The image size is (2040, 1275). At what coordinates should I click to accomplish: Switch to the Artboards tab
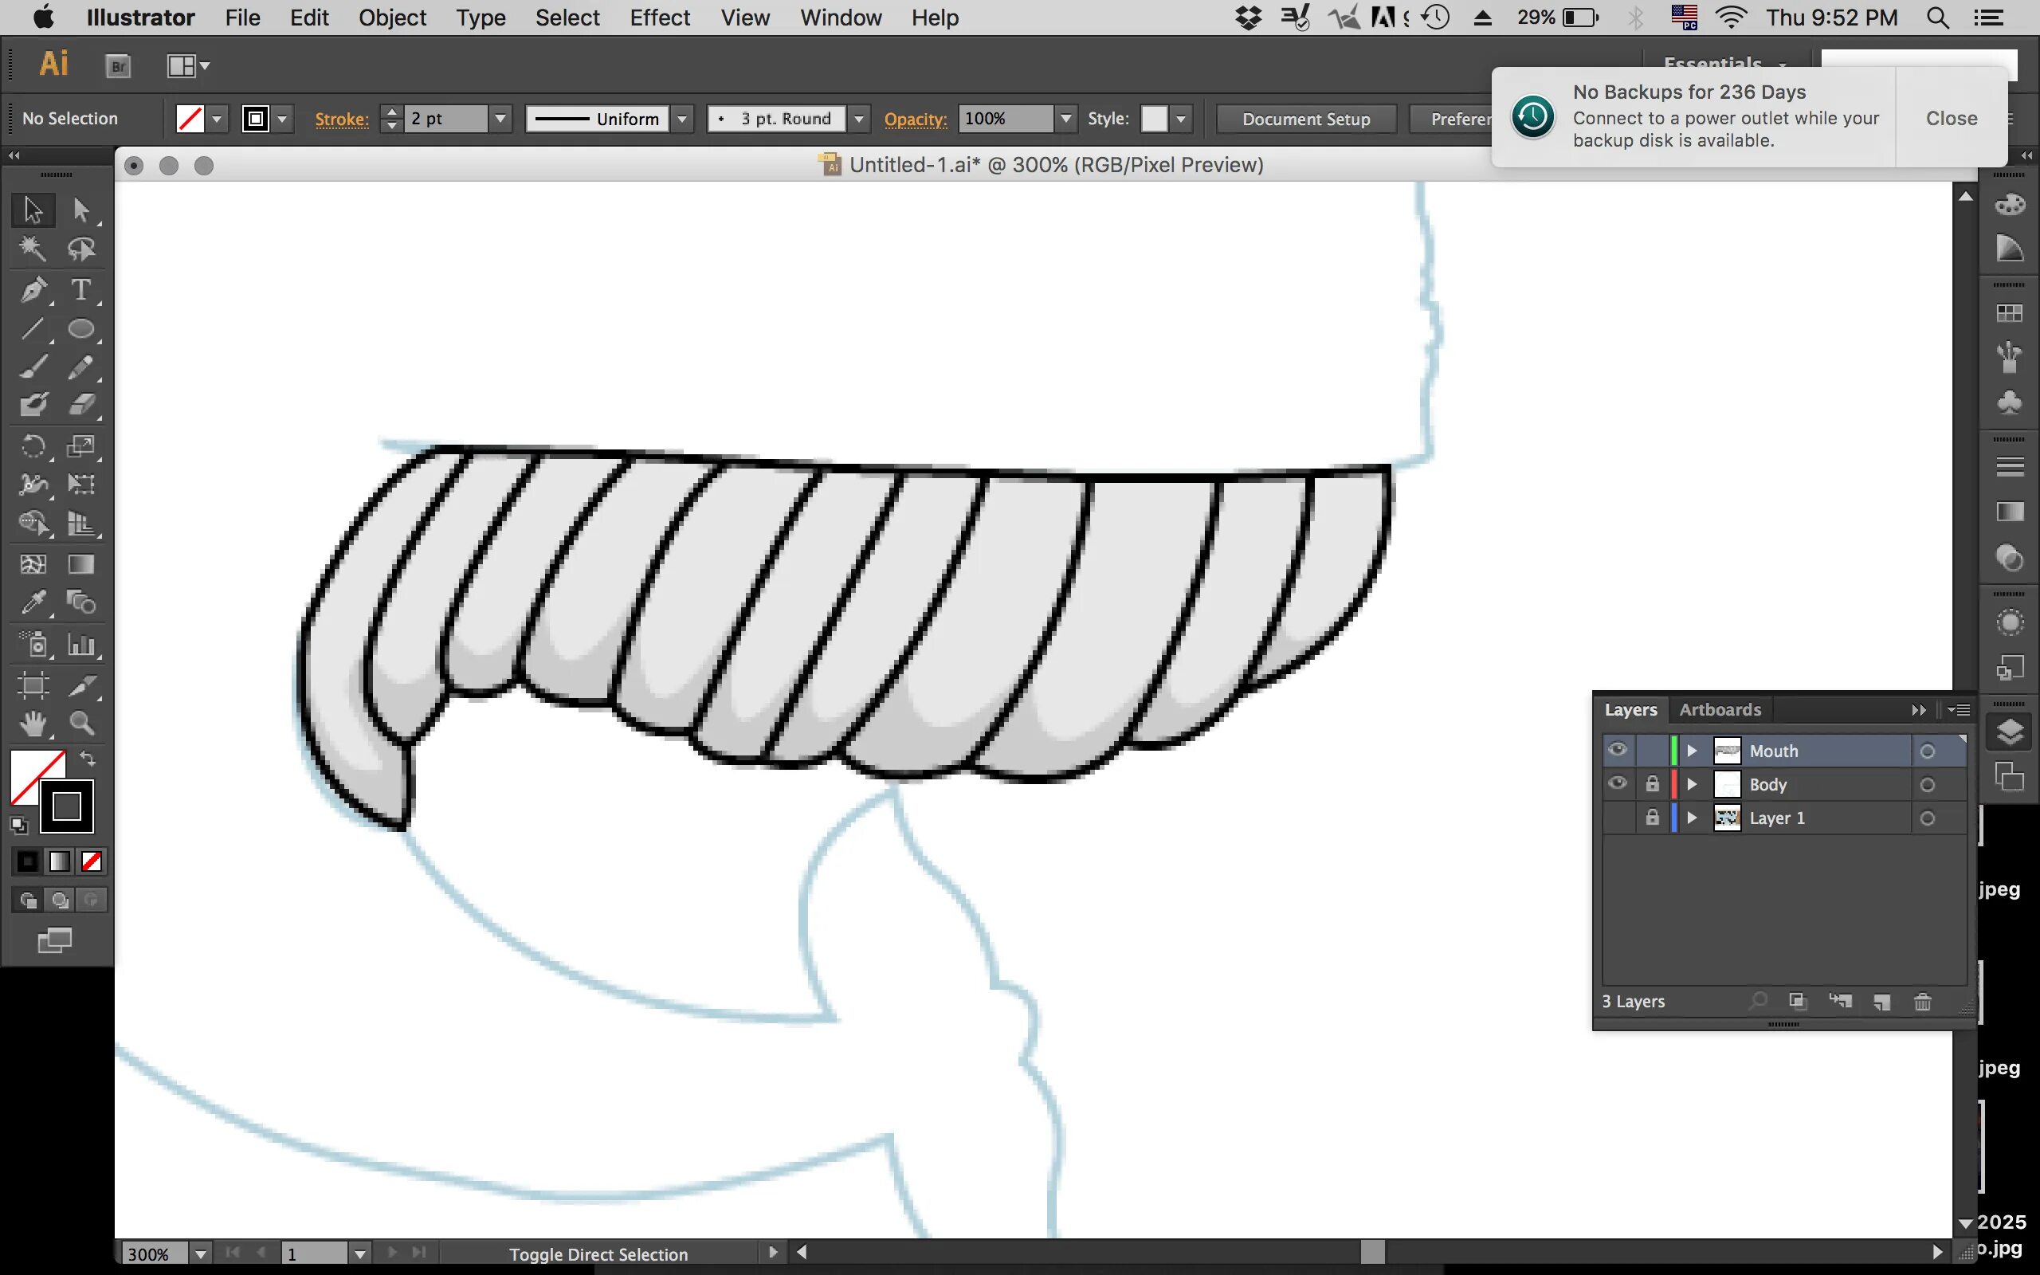click(1720, 710)
